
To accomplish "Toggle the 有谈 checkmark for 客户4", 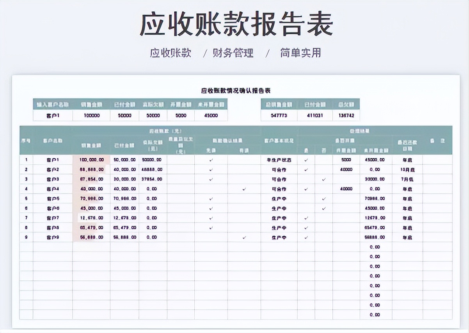I will tap(245, 188).
